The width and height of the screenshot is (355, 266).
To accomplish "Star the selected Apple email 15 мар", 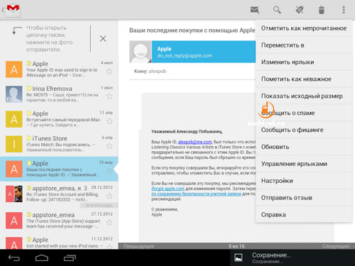I will pyautogui.click(x=109, y=171).
